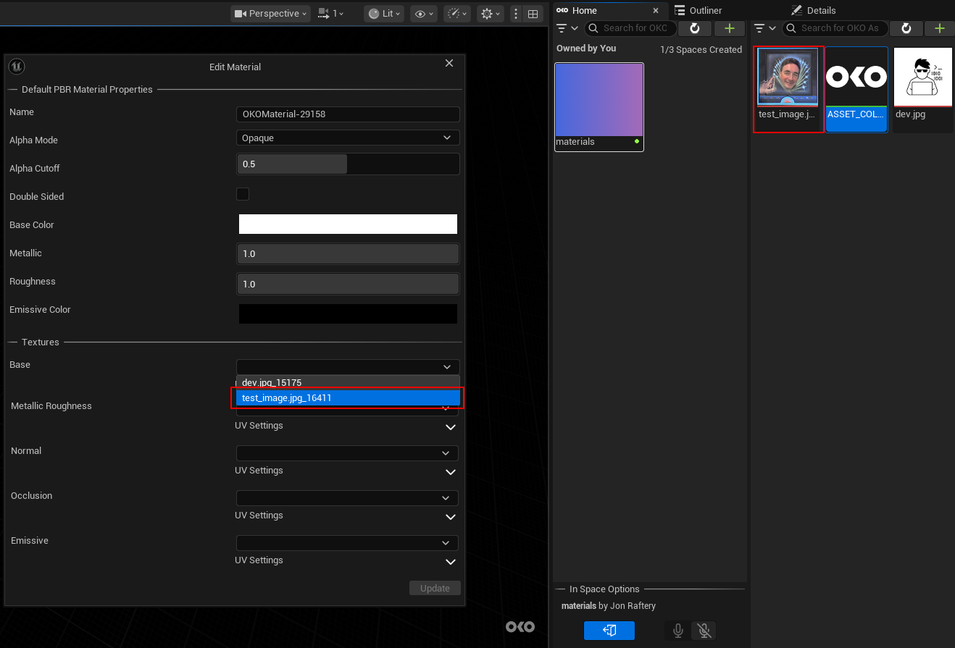Image resolution: width=955 pixels, height=648 pixels.
Task: Choose test_image.jpg_16411 from the texture list
Action: (x=348, y=397)
